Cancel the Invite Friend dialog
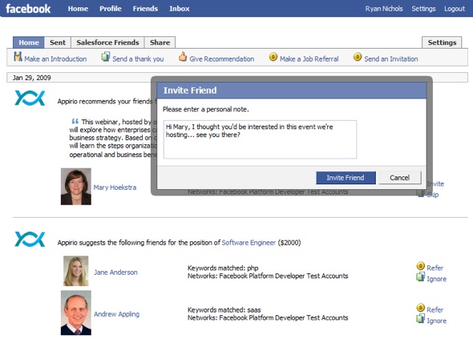Viewport: 473px width, 339px height. [x=400, y=178]
